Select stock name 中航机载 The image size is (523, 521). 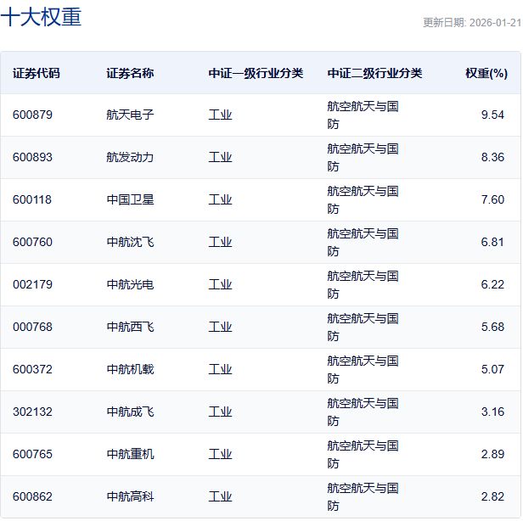click(x=130, y=369)
